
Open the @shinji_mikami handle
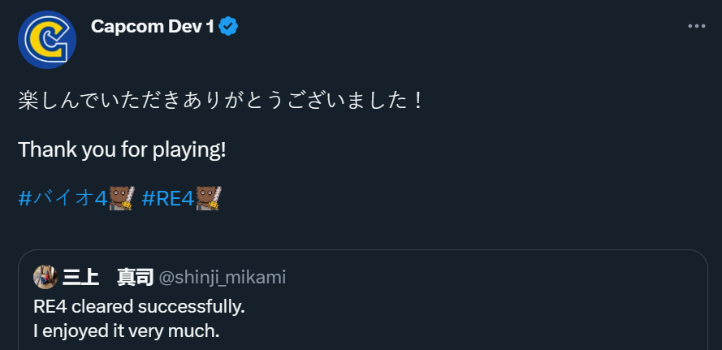click(x=222, y=278)
